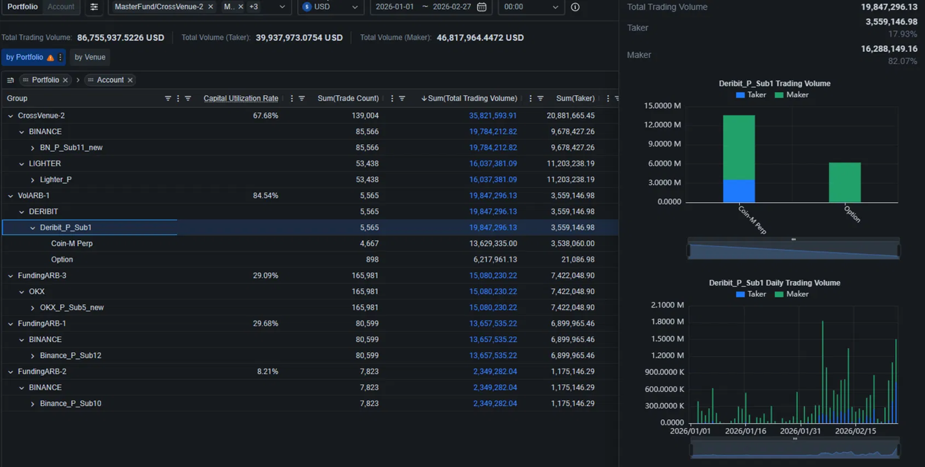Viewport: 925px width, 467px height.
Task: Open the by Portfolio tab's three-dot menu
Action: (x=60, y=58)
